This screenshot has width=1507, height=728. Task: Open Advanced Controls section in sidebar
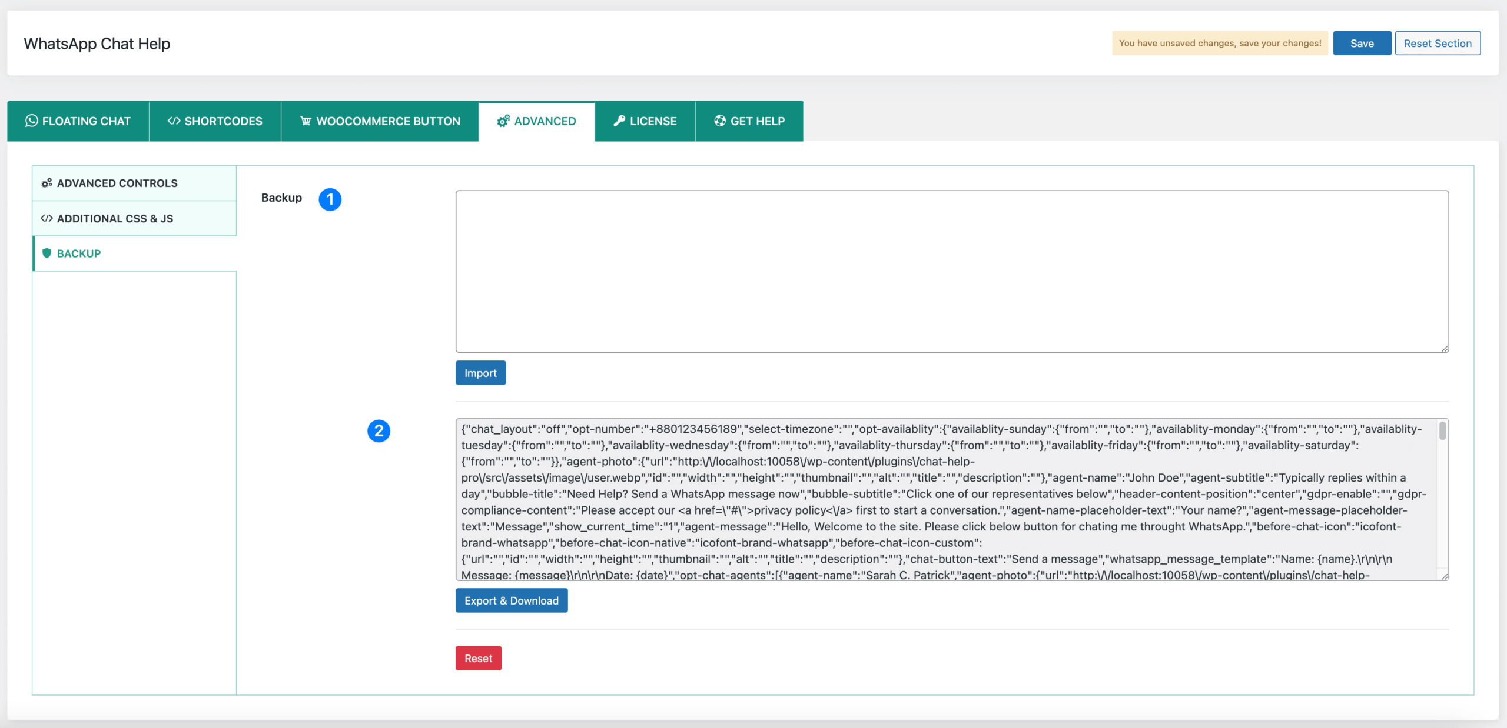click(135, 183)
